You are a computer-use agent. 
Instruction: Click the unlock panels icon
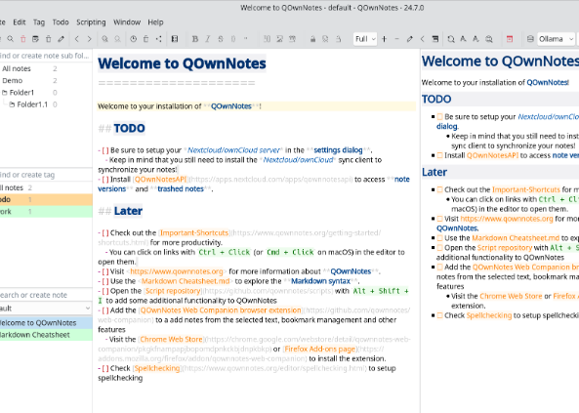(x=435, y=39)
